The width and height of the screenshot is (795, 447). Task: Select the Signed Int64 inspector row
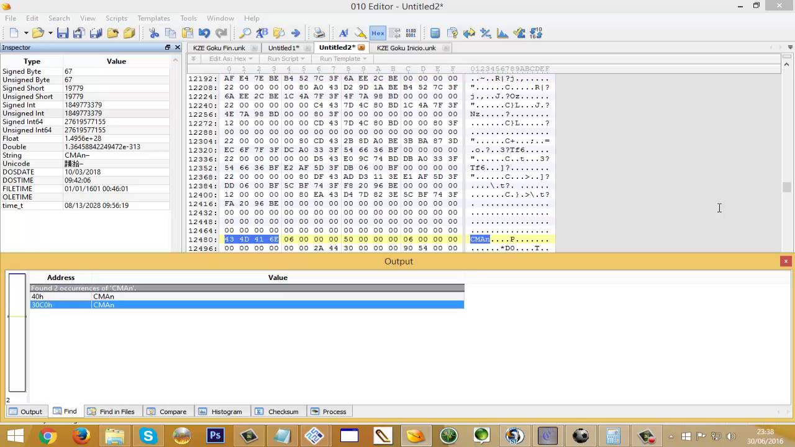(x=85, y=122)
